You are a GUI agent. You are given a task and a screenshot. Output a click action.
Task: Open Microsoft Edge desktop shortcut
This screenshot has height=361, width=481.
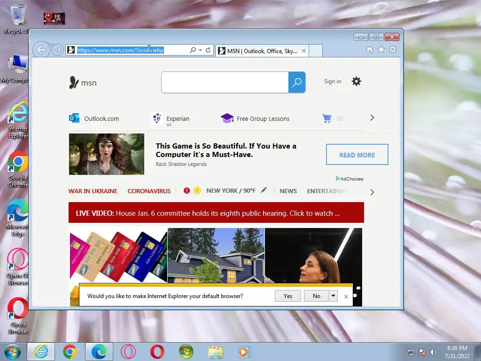coord(17,218)
